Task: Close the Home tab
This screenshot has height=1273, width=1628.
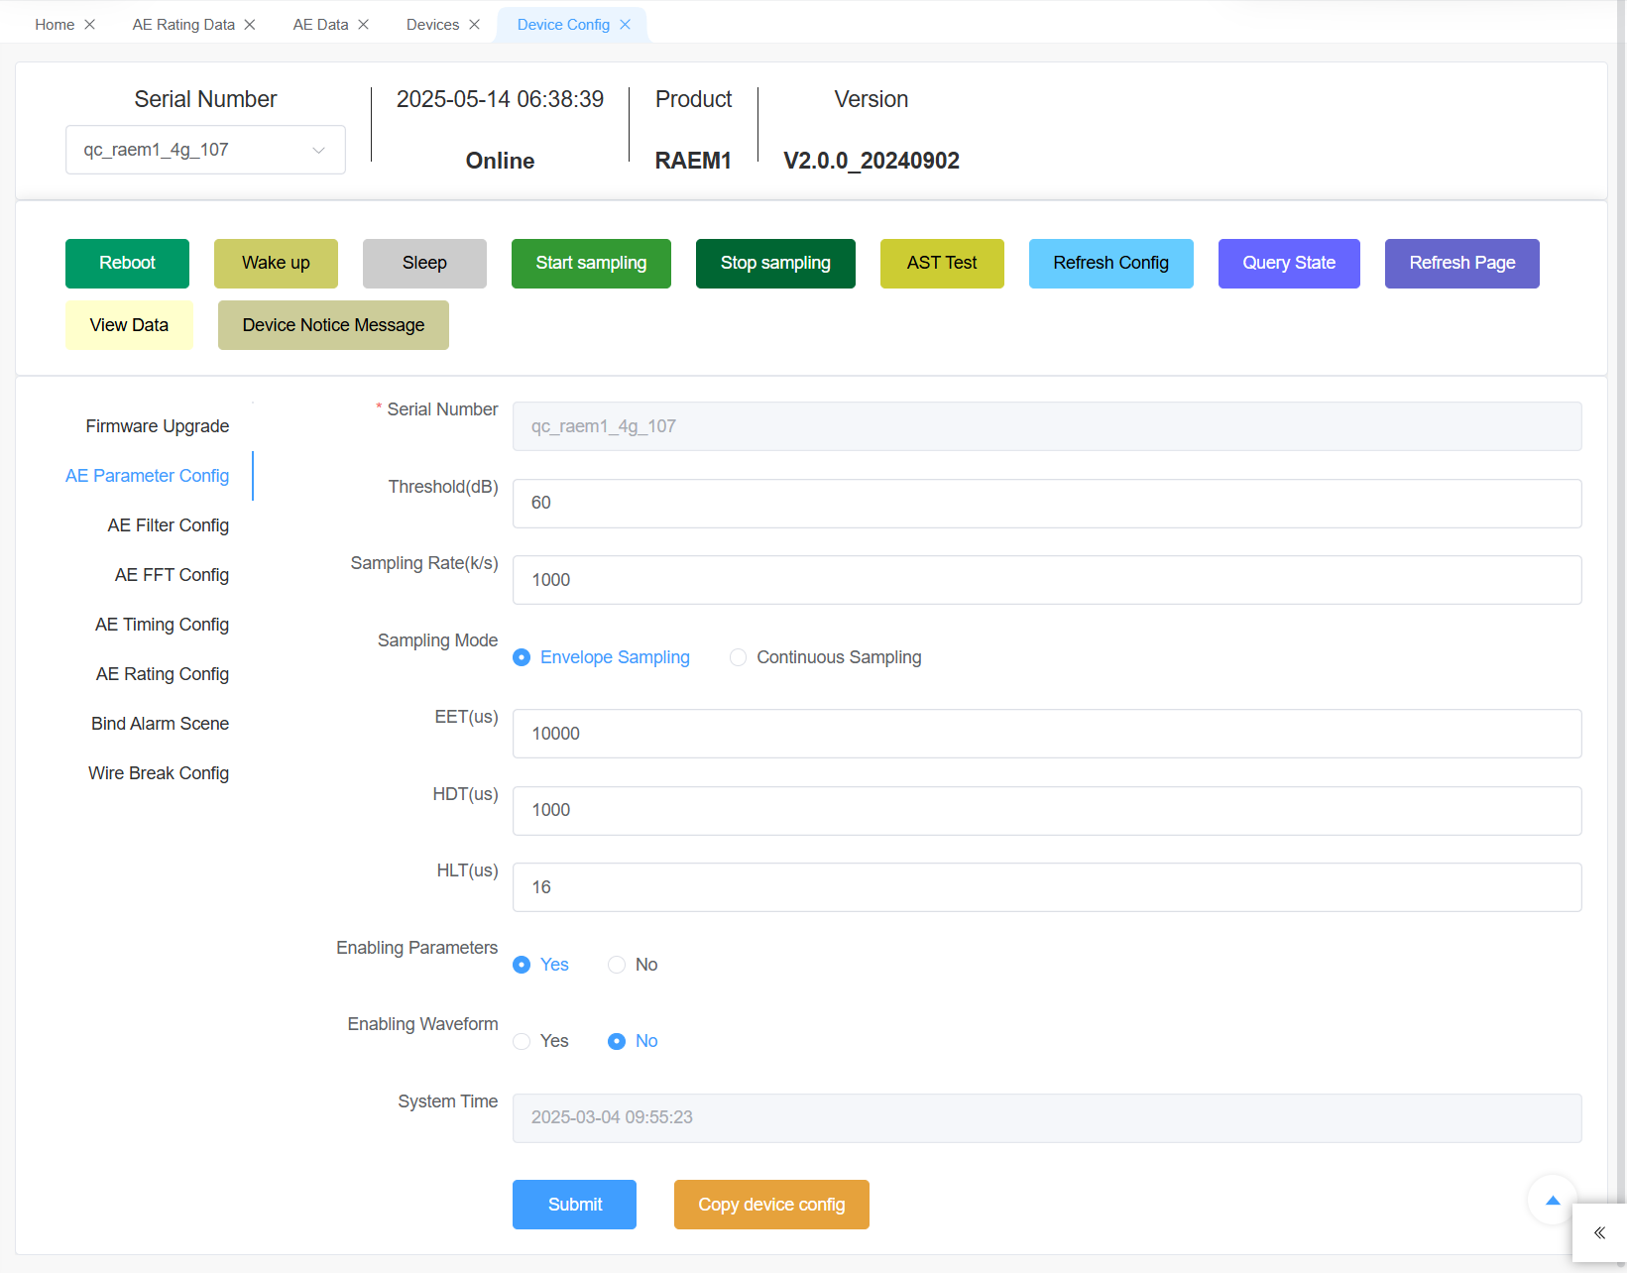Action: pos(89,25)
